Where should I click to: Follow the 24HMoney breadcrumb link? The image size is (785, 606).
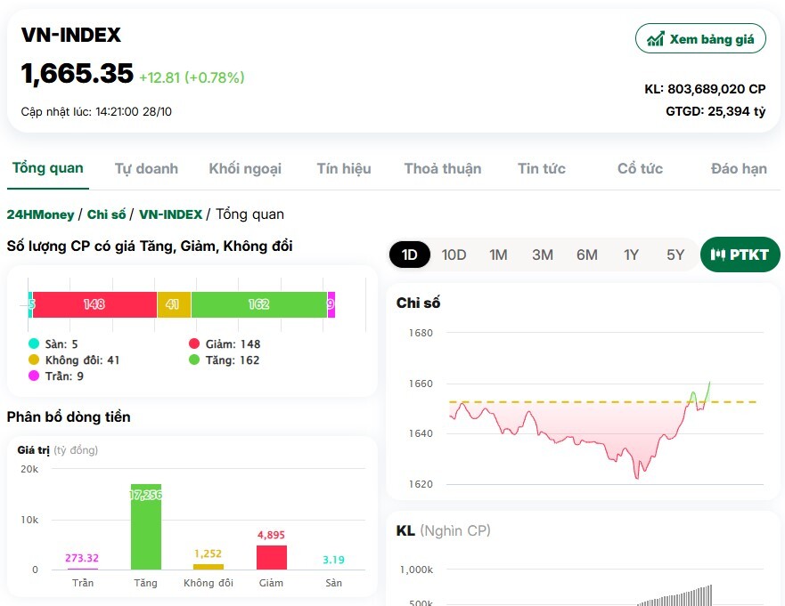click(40, 214)
